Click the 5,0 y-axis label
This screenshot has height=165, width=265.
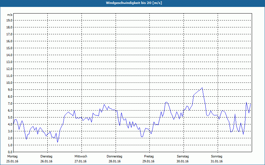tap(10, 117)
